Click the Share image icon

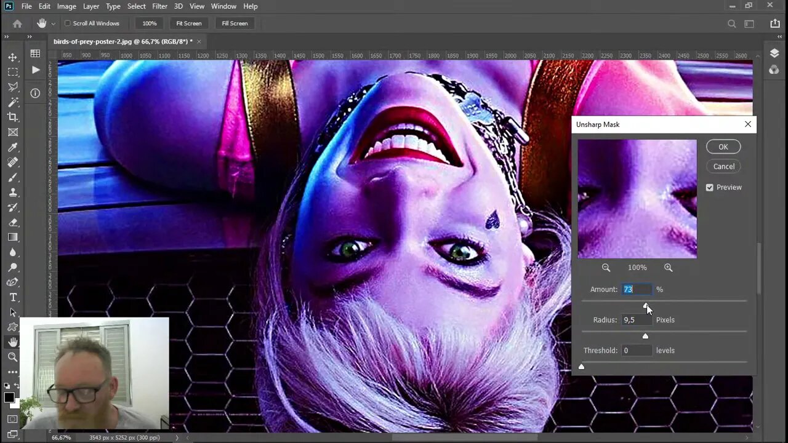[x=775, y=23]
